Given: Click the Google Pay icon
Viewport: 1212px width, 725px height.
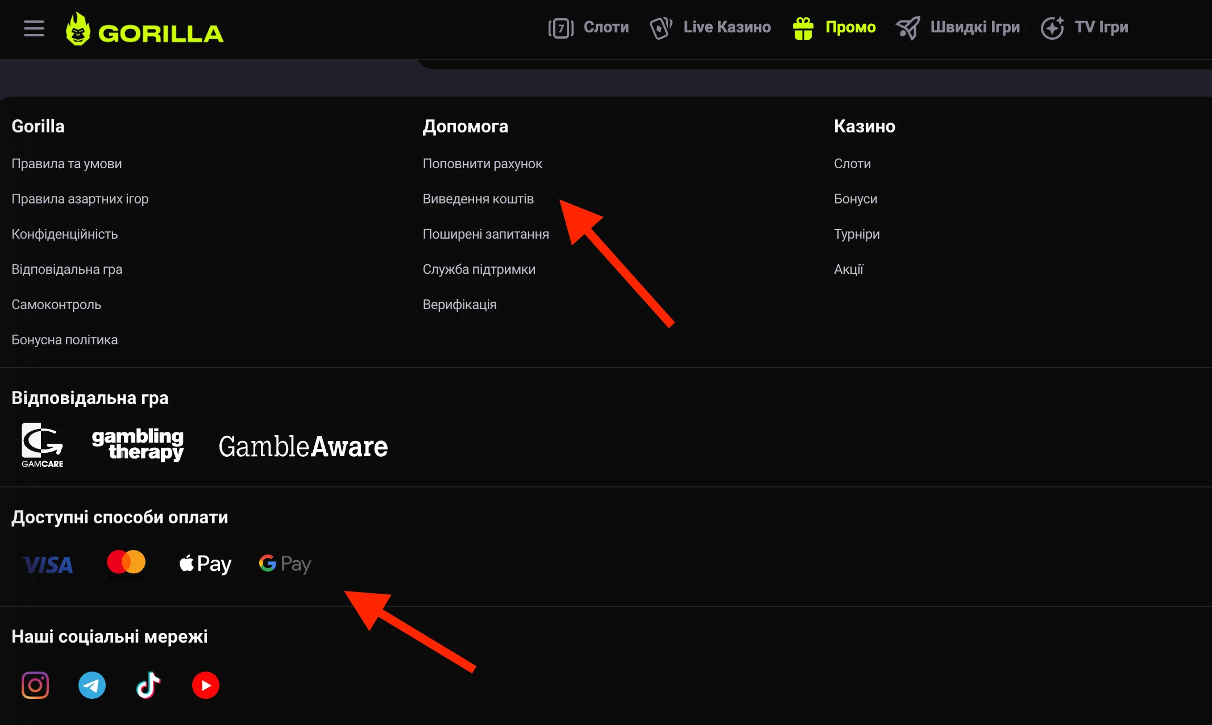Looking at the screenshot, I should pos(285,564).
